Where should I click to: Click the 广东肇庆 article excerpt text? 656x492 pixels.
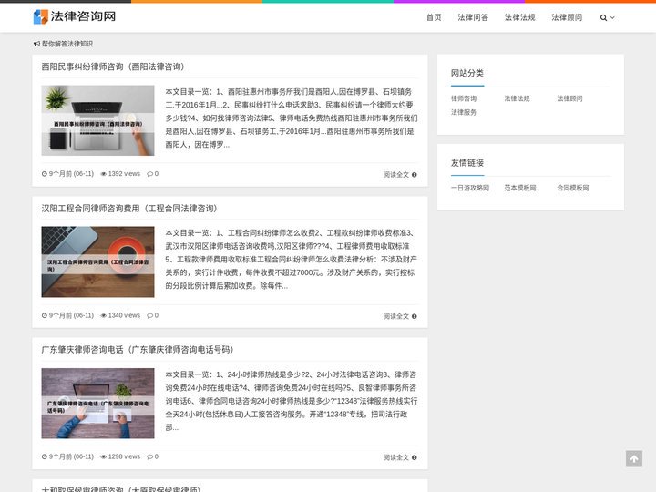[292, 401]
